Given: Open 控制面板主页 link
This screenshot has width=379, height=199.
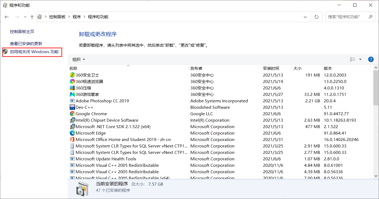Looking at the screenshot, I should [x=22, y=32].
